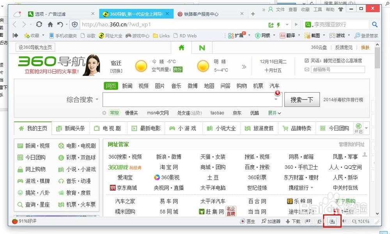Screen dimensions: 390x234
Task: Click the zoom level control in status bar
Action: tap(361, 221)
